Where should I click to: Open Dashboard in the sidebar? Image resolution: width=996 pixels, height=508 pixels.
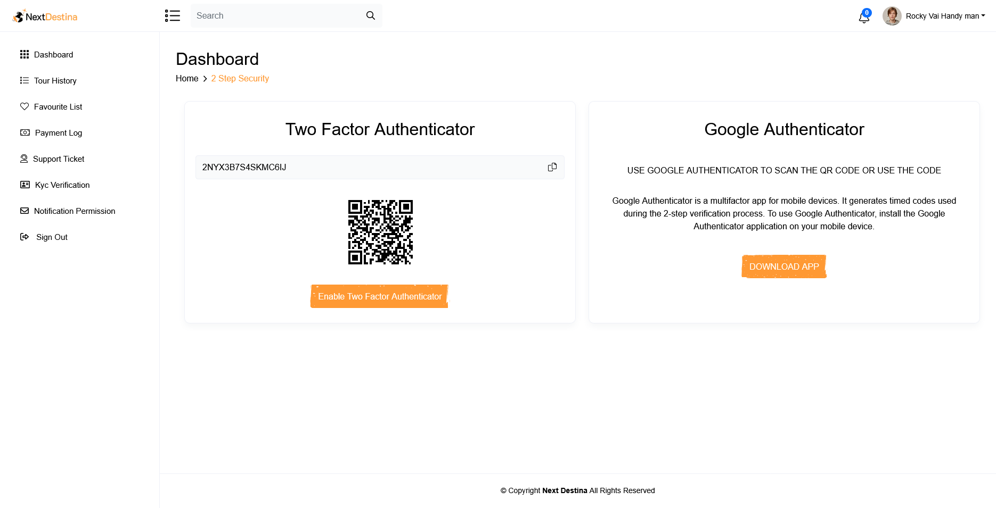[x=53, y=55]
